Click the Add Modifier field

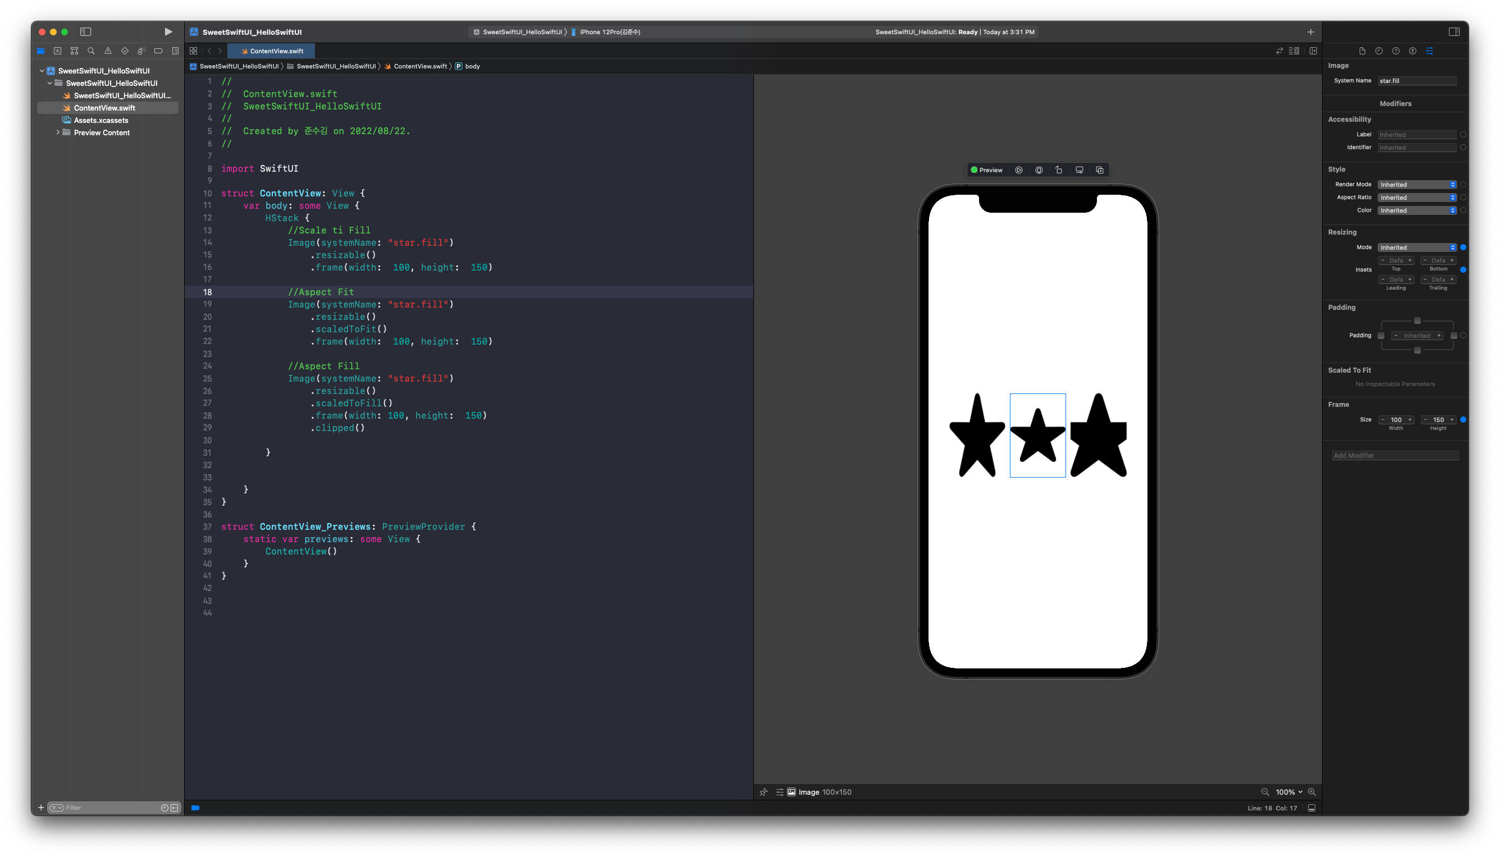point(1394,456)
